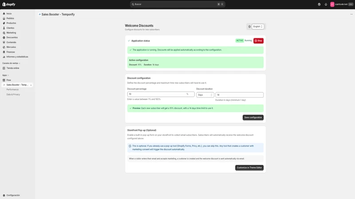This screenshot has height=199, width=355.
Task: Open the English language selector
Action: (258, 27)
